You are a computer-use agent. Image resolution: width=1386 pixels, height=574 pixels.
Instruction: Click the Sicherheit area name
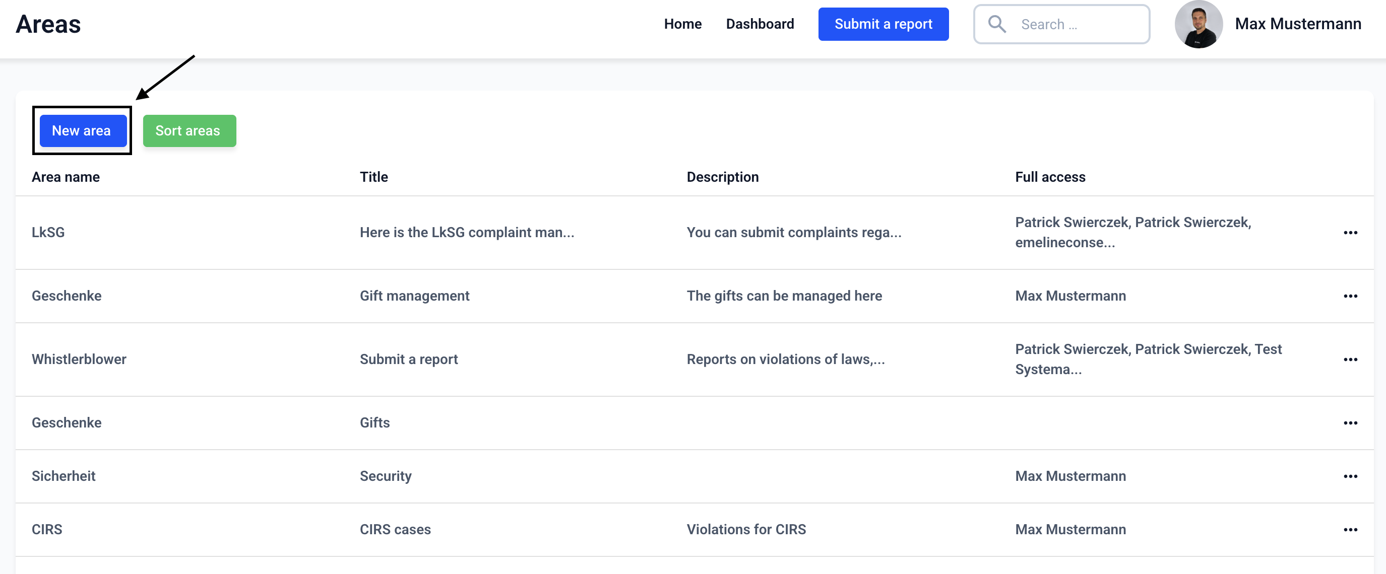click(64, 476)
